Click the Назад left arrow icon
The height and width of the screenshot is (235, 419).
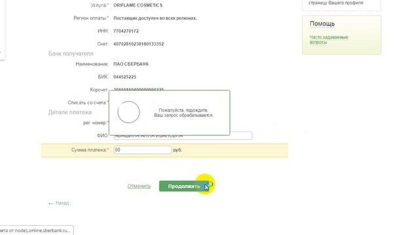point(51,204)
